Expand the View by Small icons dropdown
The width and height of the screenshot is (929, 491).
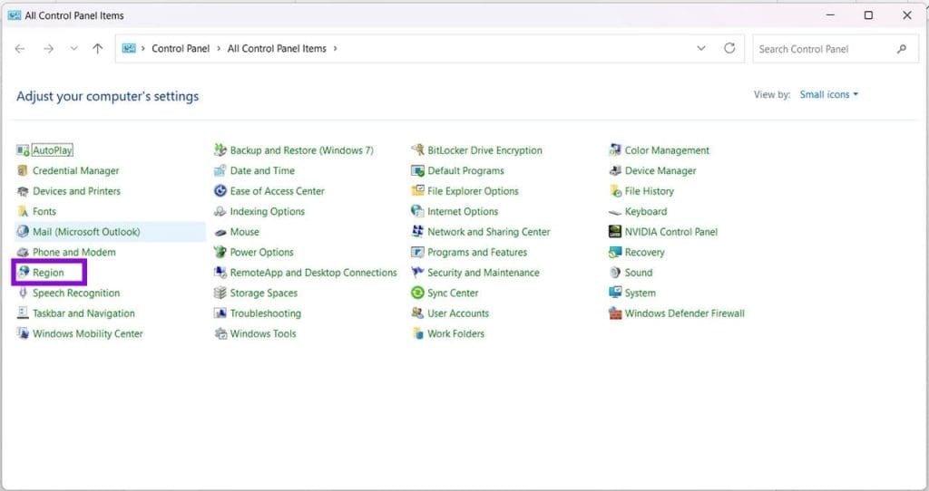[829, 94]
